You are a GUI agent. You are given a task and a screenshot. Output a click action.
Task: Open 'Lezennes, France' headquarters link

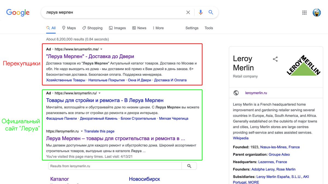[x=273, y=162]
